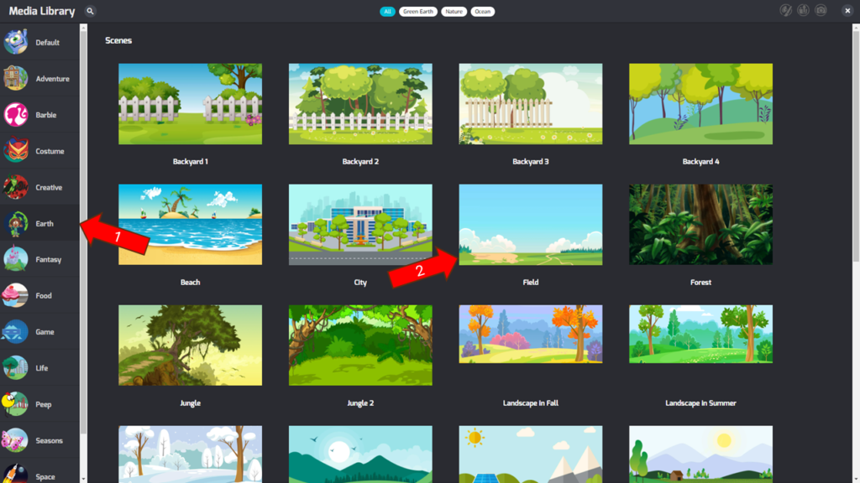The image size is (860, 483).
Task: Select the Peep category icon
Action: (16, 404)
